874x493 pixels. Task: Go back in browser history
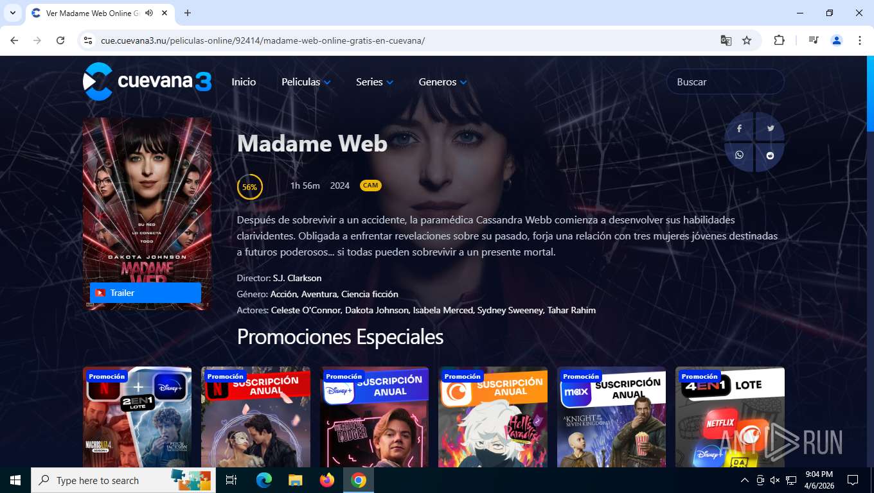pyautogui.click(x=14, y=40)
